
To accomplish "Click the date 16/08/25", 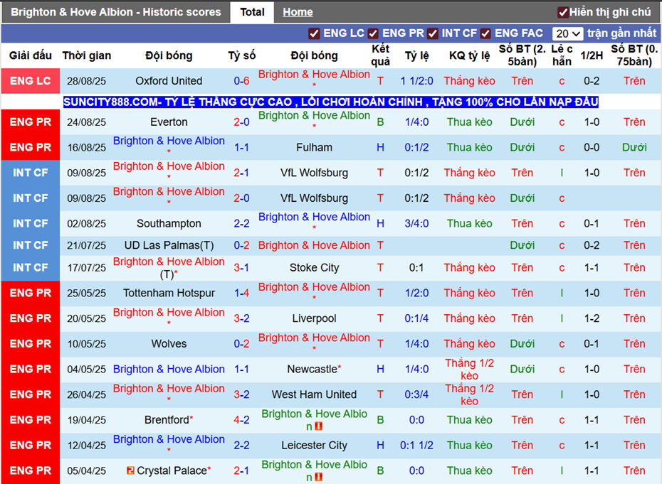I will coord(87,148).
